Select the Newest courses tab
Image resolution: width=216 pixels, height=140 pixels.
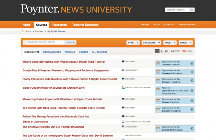(83, 52)
